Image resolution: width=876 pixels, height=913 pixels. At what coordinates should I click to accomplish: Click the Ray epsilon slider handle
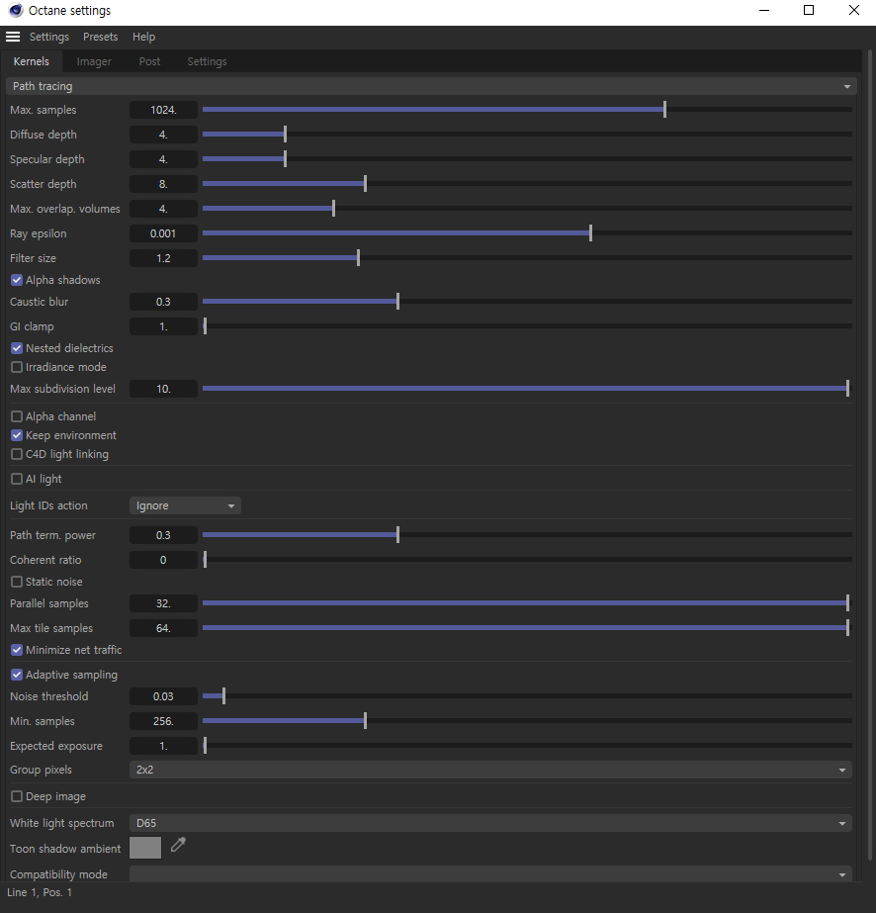[x=591, y=233]
